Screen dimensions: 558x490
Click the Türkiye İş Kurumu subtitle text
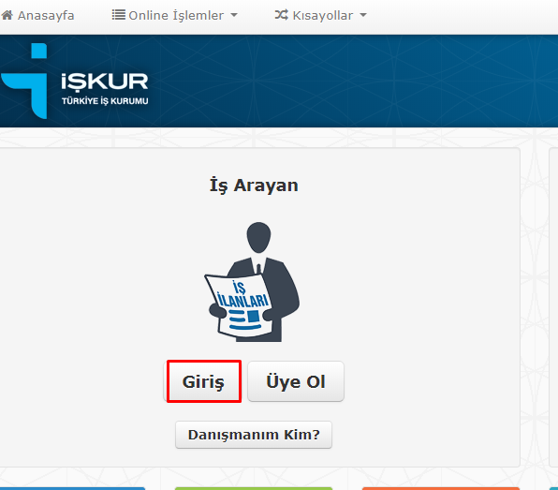click(x=105, y=101)
